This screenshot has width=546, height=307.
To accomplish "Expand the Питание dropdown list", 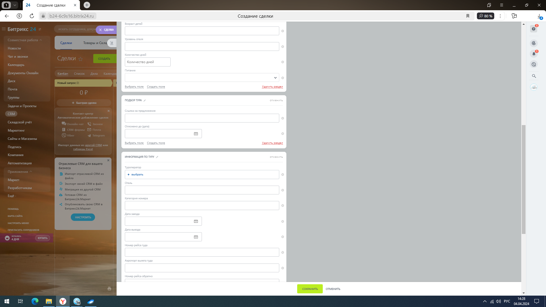I will (275, 78).
